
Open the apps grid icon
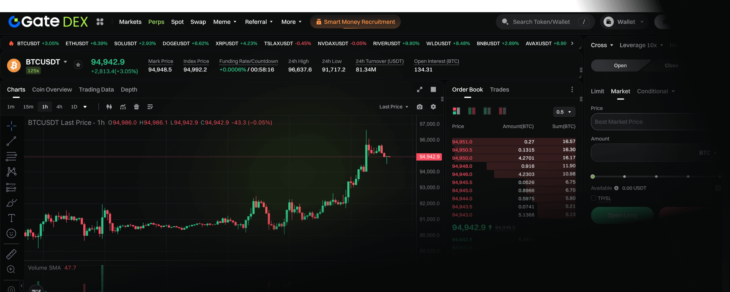tap(100, 22)
